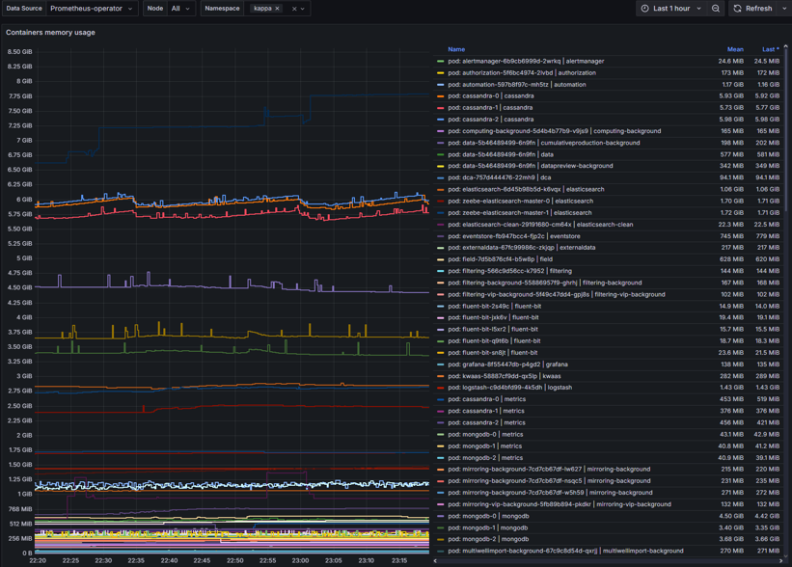Toggle the cassandra-0 cassandra series in legend
792x567 pixels.
tap(491, 96)
